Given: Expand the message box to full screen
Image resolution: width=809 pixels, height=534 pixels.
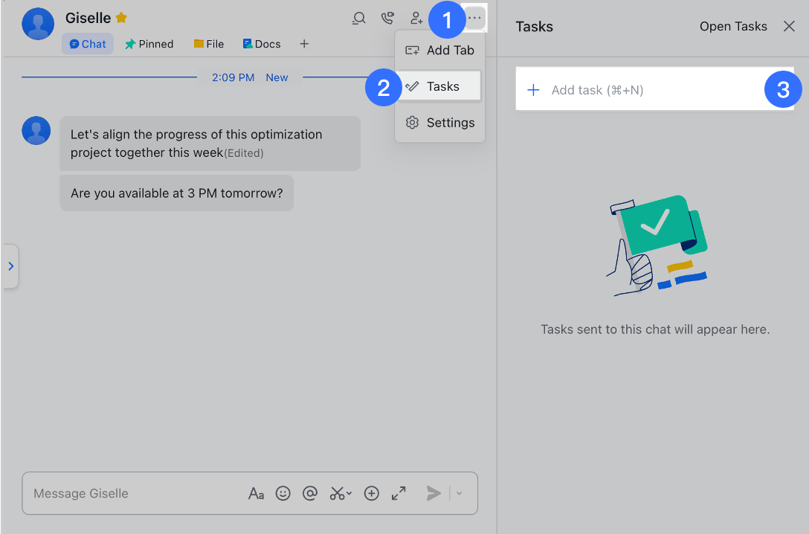Looking at the screenshot, I should pos(399,493).
